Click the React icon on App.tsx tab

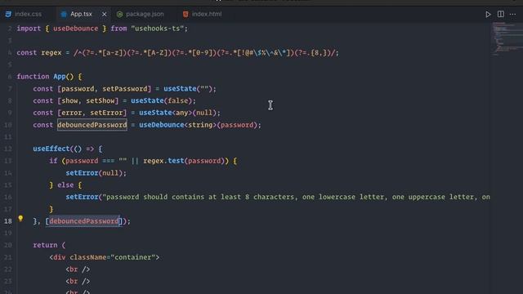click(x=64, y=15)
